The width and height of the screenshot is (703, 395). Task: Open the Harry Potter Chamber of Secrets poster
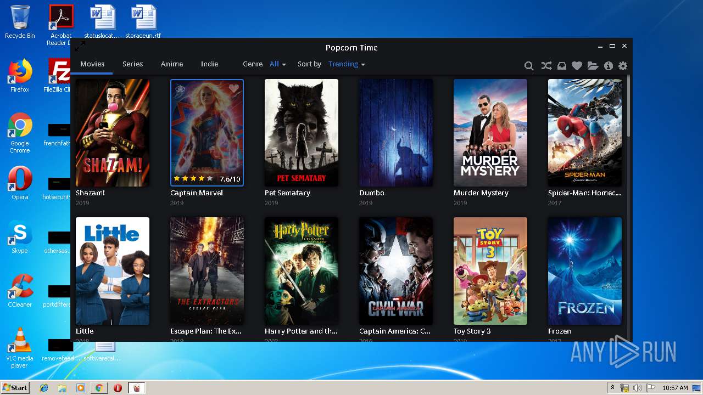coord(302,271)
